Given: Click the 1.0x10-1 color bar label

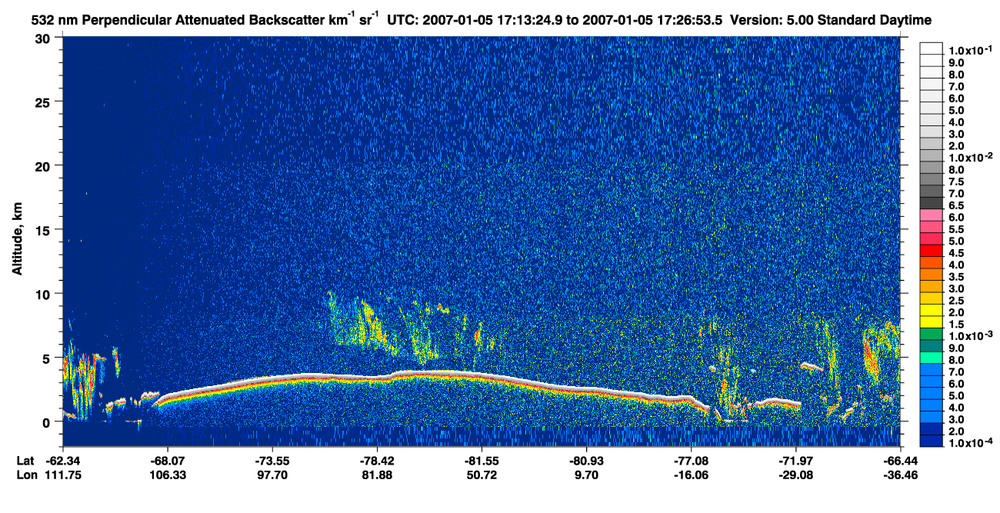Looking at the screenshot, I should (x=971, y=49).
